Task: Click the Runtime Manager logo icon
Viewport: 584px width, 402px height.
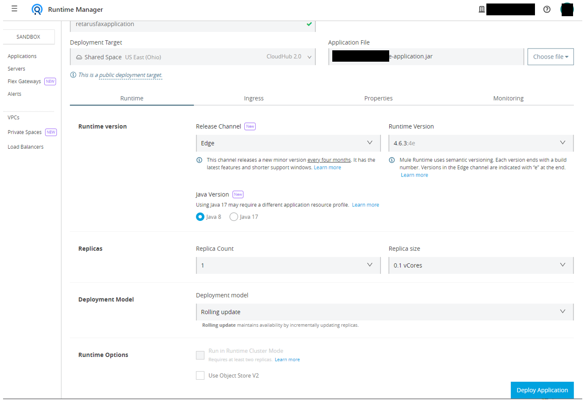Action: [x=37, y=9]
